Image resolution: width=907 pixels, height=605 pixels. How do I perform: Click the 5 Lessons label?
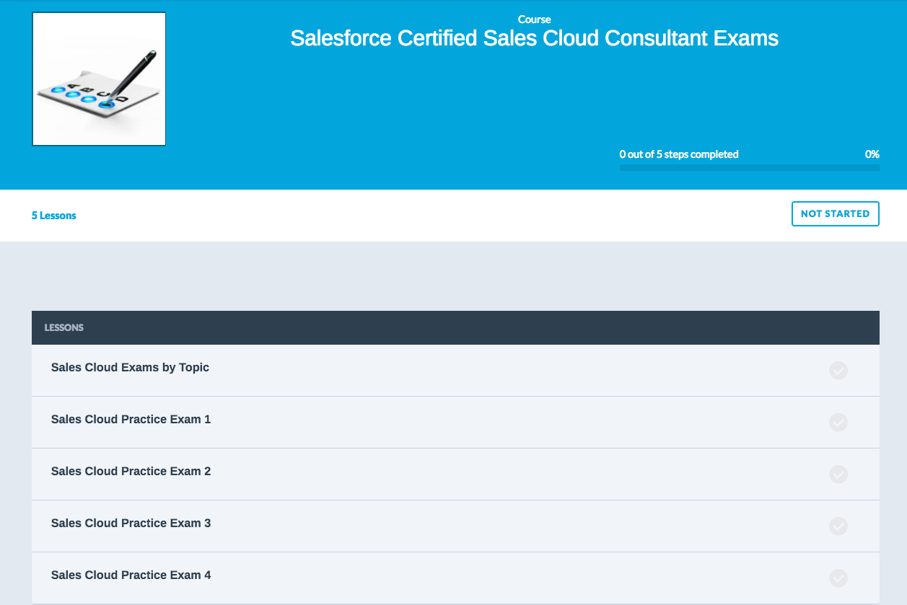(54, 216)
